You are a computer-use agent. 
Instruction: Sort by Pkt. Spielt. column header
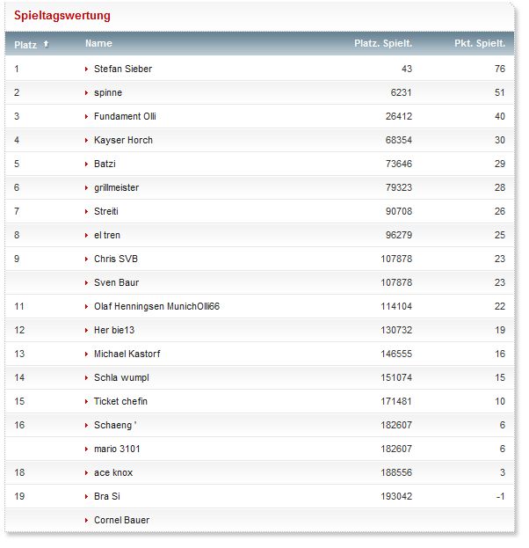tap(479, 43)
